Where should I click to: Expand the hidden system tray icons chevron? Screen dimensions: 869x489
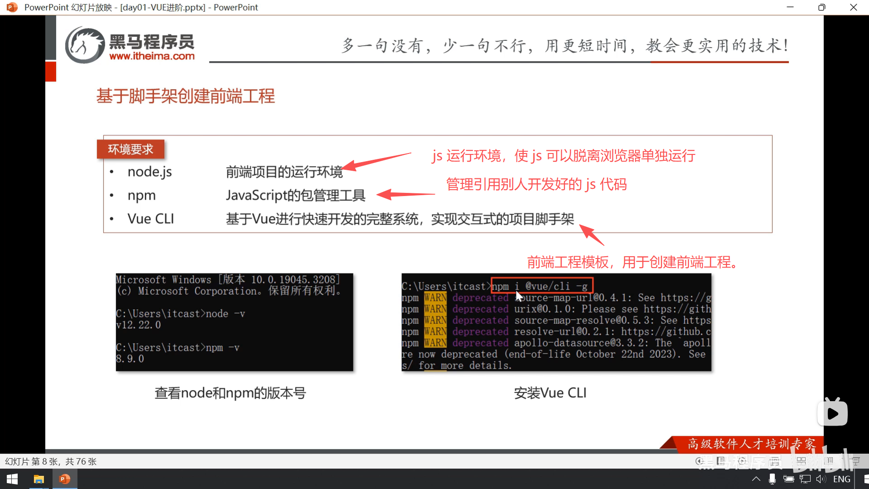click(x=756, y=479)
